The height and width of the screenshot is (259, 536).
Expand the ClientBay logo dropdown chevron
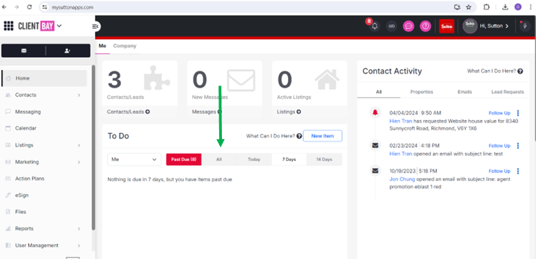tap(59, 25)
